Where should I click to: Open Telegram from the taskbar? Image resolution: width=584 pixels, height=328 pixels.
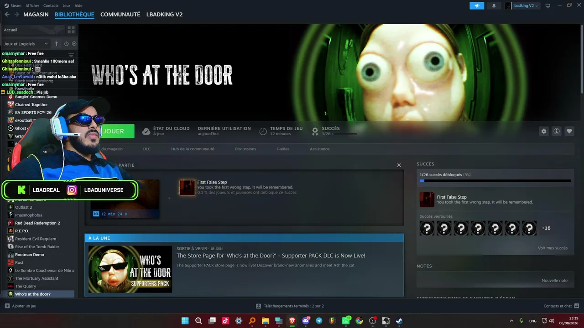point(319,321)
